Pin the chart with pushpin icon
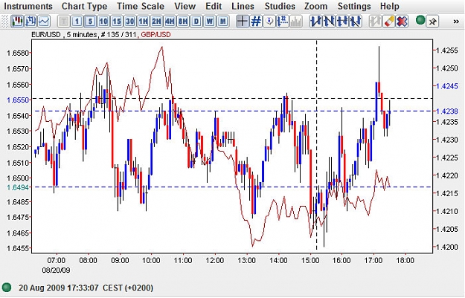Viewport: 465px width, 298px height. (x=432, y=22)
